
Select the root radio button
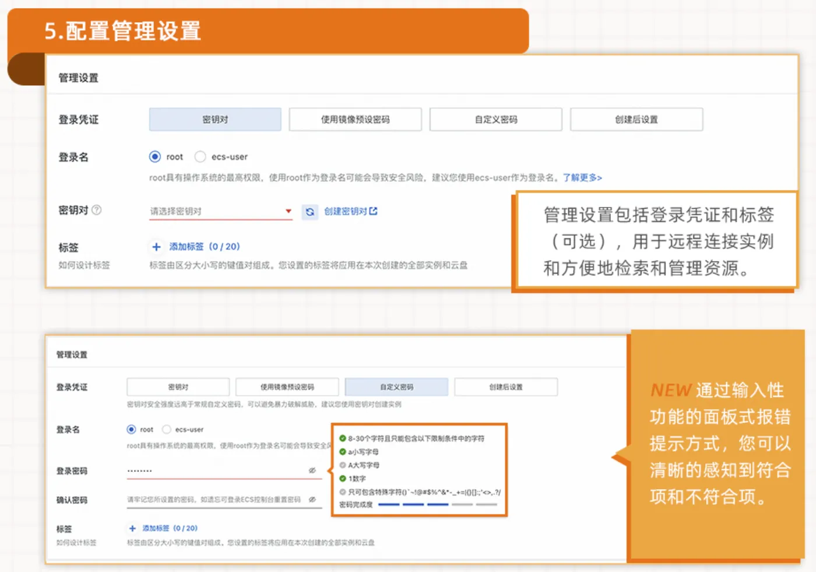coord(154,156)
